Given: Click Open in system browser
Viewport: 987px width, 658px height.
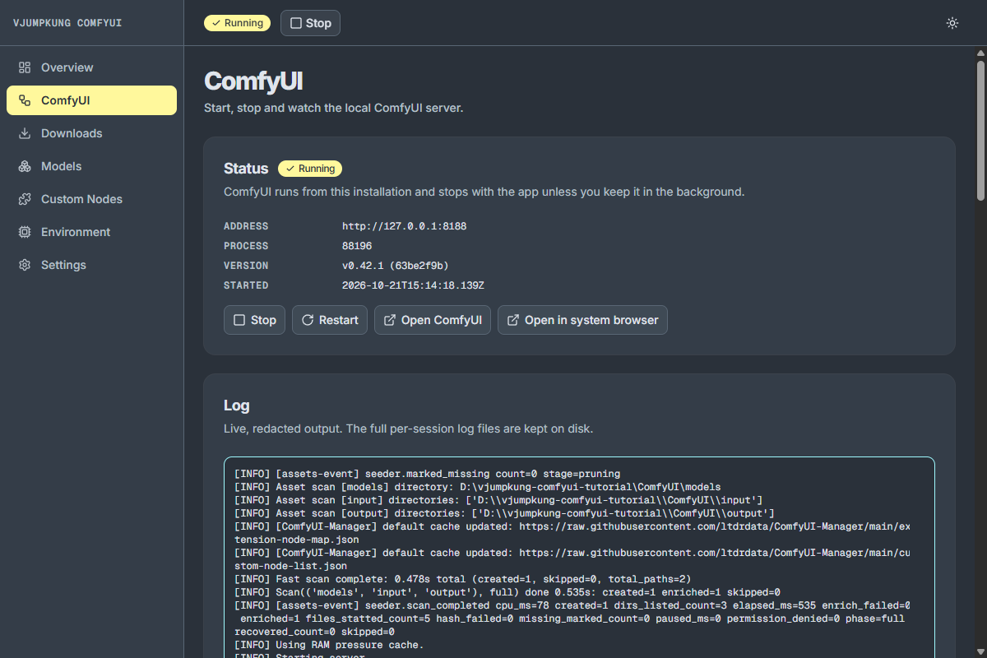Looking at the screenshot, I should [x=582, y=320].
